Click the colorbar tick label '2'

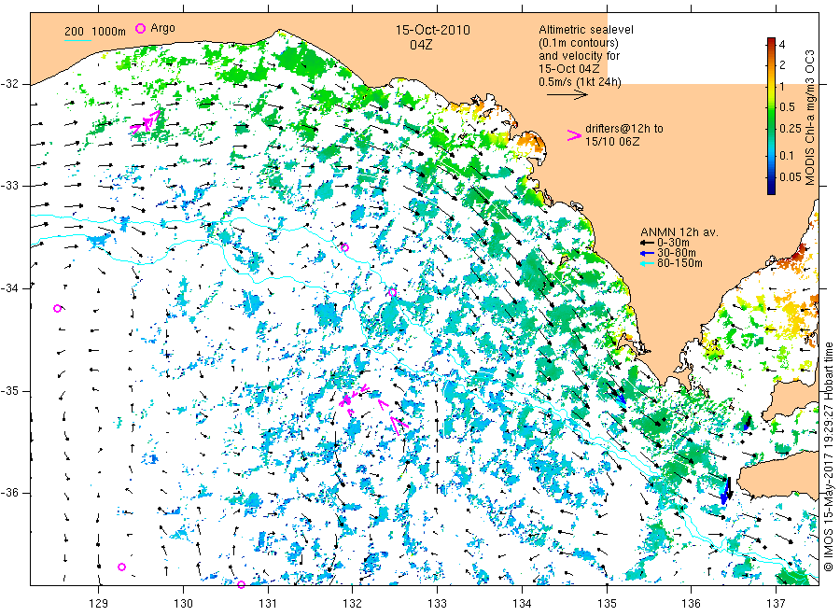(x=781, y=65)
